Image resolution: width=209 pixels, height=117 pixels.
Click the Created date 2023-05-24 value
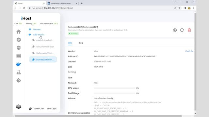pos(102,61)
